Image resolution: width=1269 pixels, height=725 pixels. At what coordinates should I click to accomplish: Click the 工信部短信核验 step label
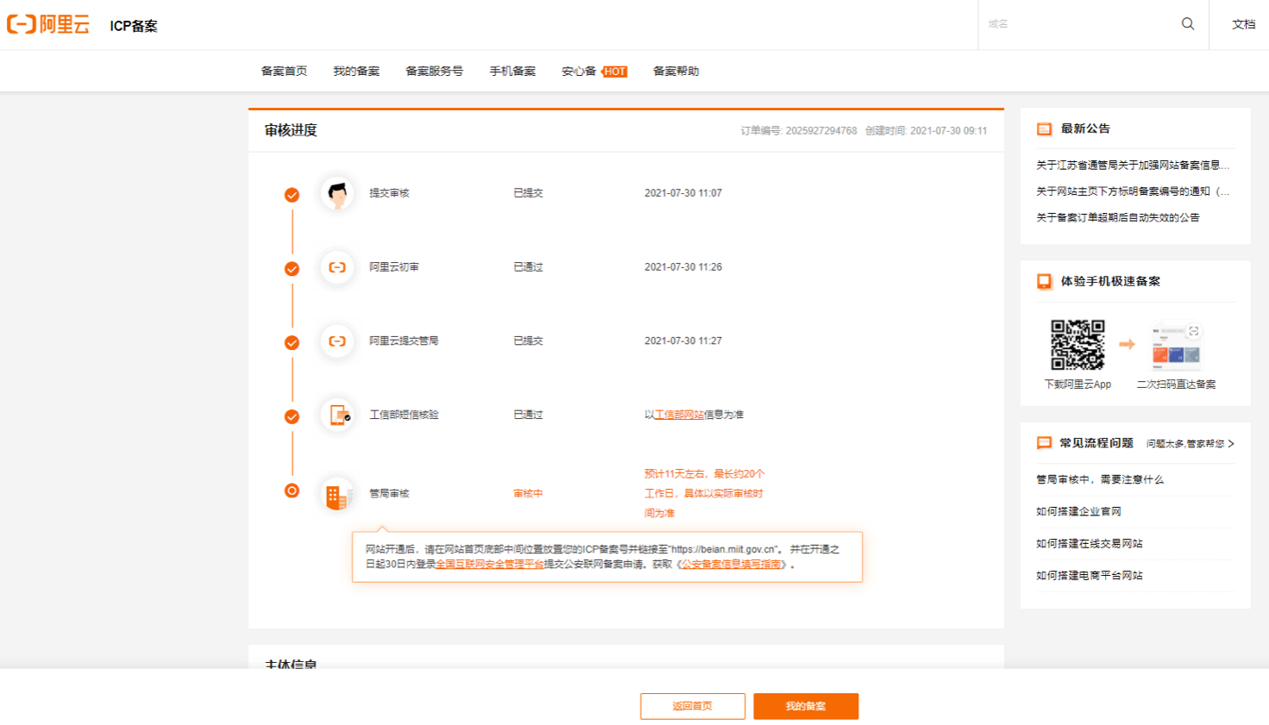404,415
